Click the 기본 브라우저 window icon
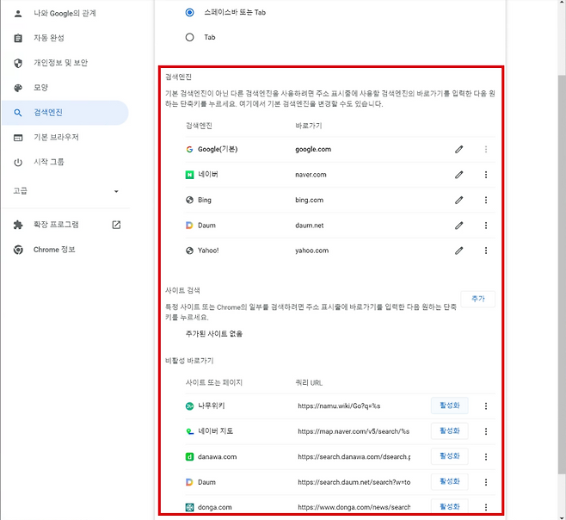This screenshot has height=520, width=566. tap(18, 137)
